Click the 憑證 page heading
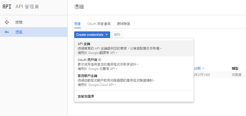The width and height of the screenshot is (246, 116). tap(79, 7)
